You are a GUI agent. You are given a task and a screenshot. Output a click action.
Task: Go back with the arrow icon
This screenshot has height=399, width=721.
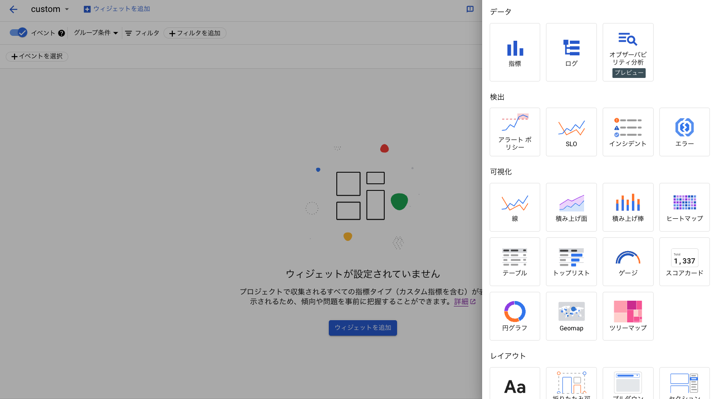click(x=13, y=9)
